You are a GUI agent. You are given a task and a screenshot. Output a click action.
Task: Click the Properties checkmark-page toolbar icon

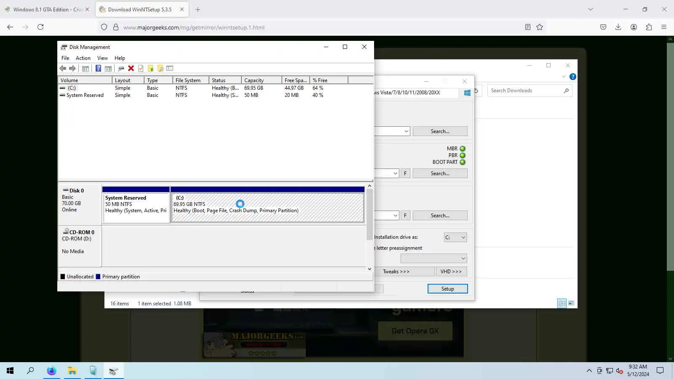(x=141, y=68)
